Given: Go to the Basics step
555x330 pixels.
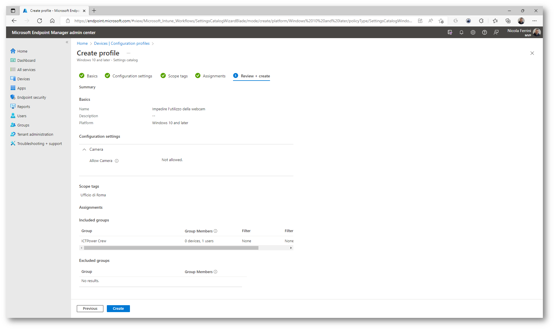Looking at the screenshot, I should tap(88, 76).
